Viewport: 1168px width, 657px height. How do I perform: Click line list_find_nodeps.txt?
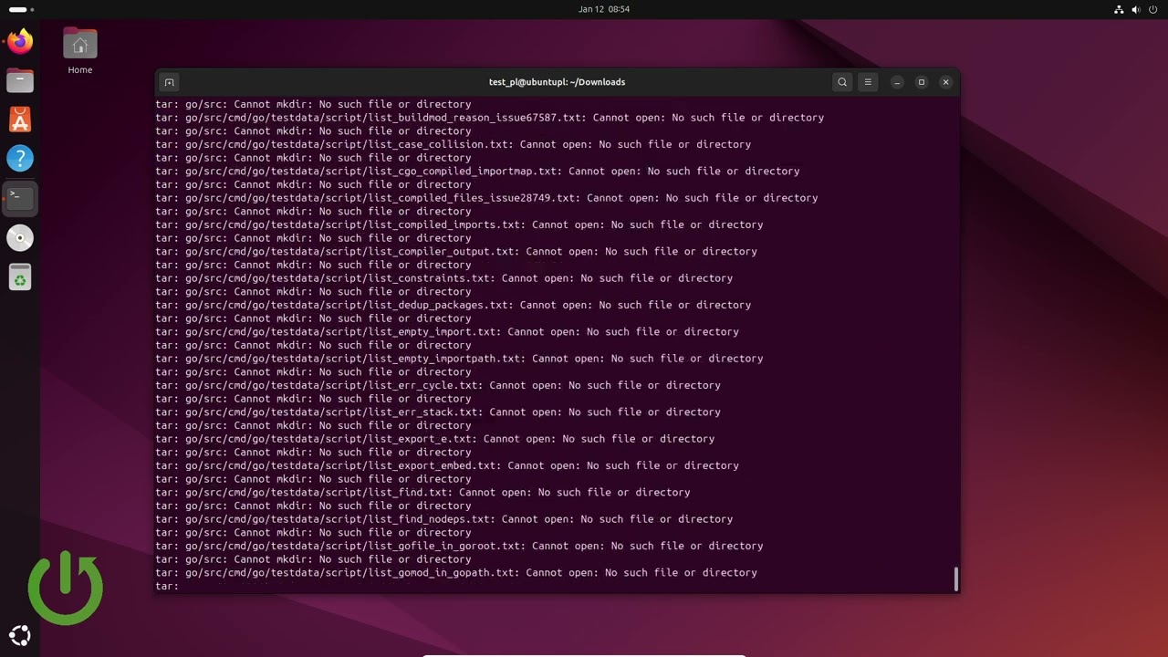444,519
